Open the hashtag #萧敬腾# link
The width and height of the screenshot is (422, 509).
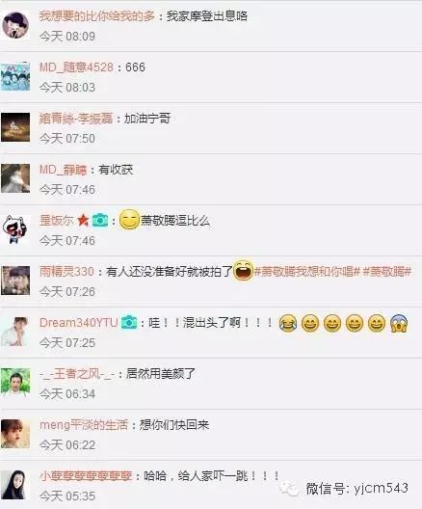[387, 272]
